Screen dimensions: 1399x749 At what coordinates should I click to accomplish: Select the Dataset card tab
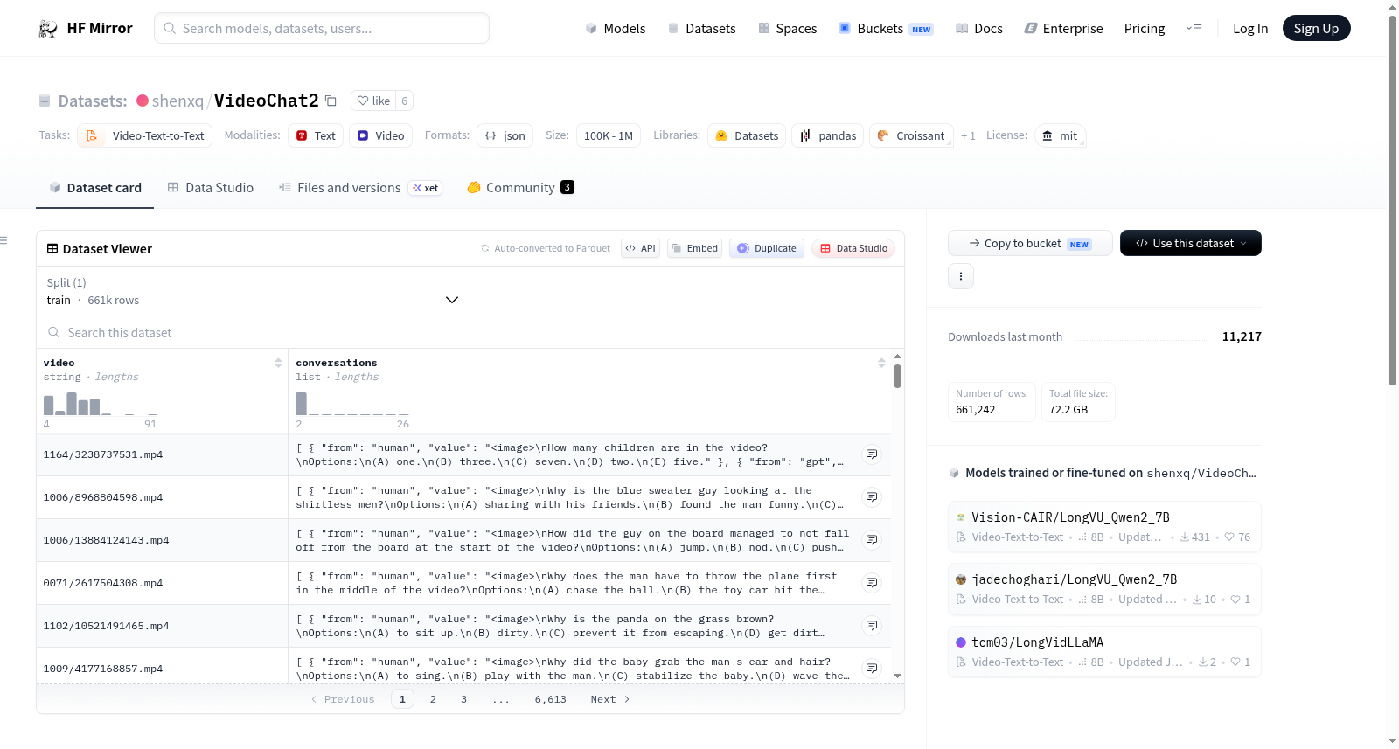(94, 187)
